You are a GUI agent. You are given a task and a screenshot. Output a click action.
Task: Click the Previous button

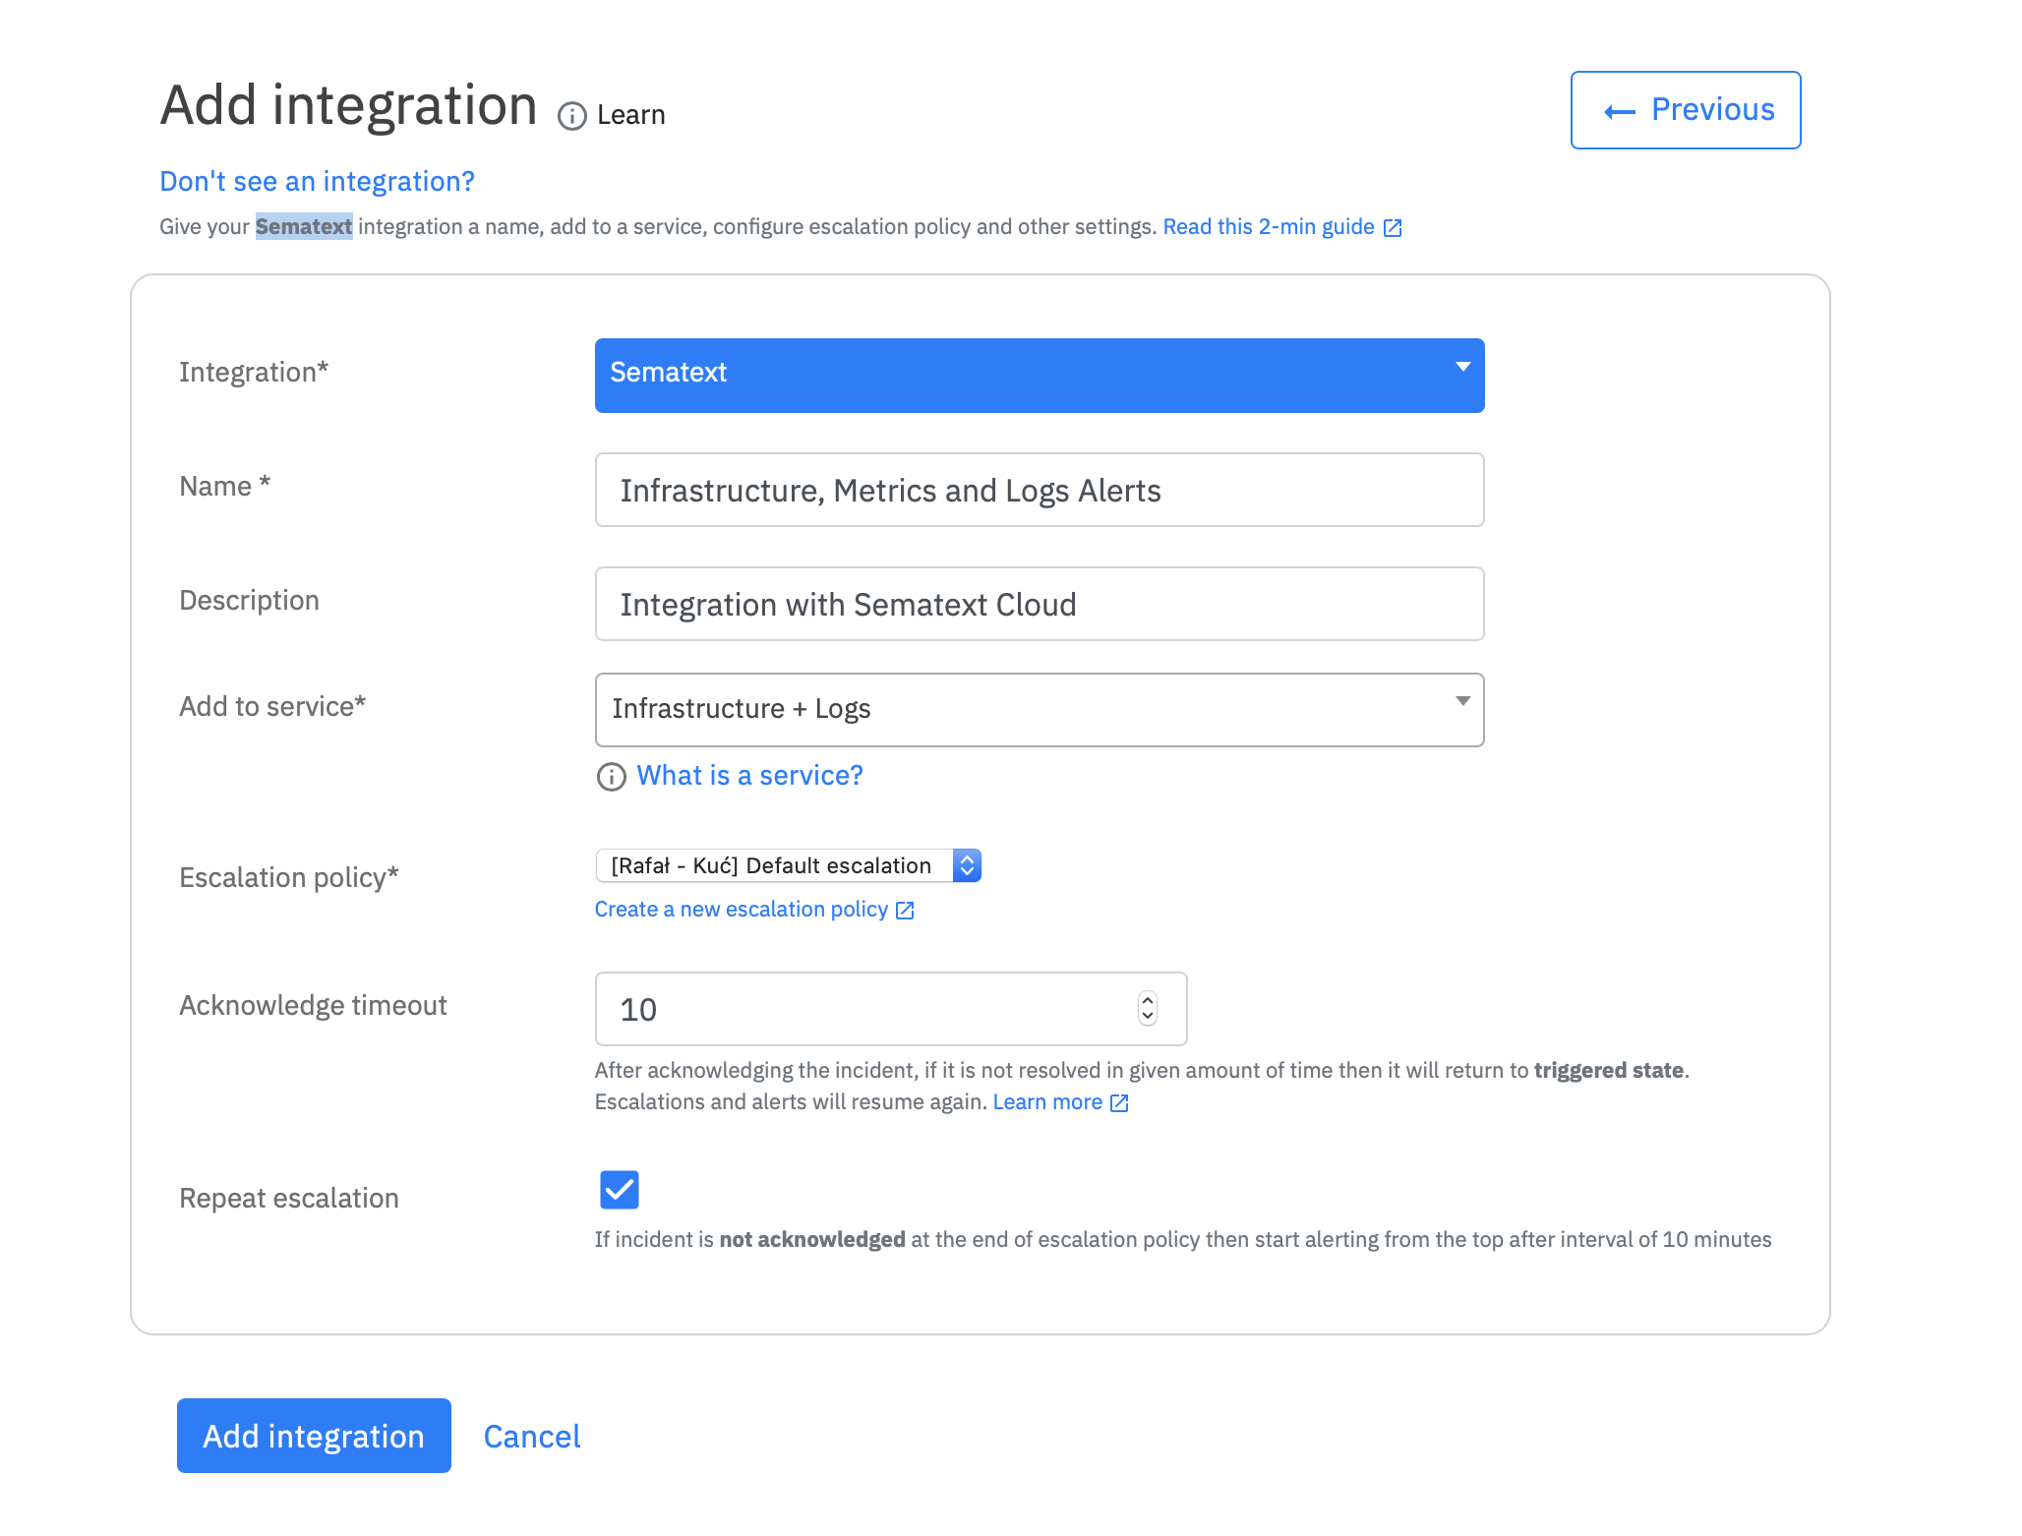[x=1685, y=110]
